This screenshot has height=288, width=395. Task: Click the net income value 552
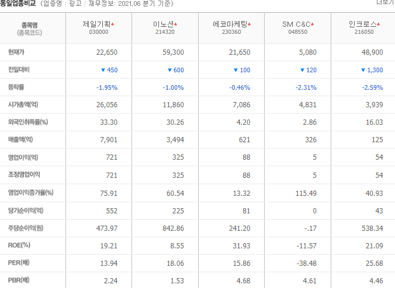point(112,210)
